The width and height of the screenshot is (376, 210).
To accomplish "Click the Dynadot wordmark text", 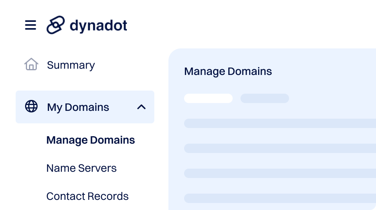I will (x=98, y=26).
